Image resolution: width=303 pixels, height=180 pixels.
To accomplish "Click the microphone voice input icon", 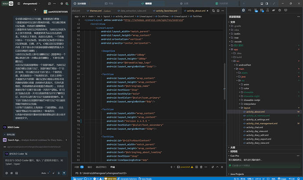I will 59,173.
